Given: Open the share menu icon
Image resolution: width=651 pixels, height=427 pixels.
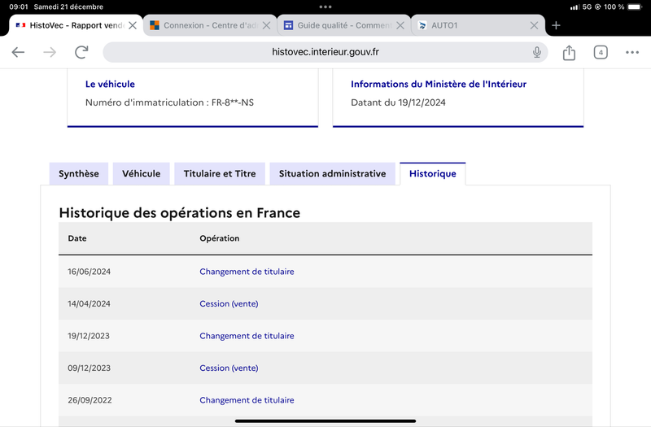Looking at the screenshot, I should coord(569,52).
